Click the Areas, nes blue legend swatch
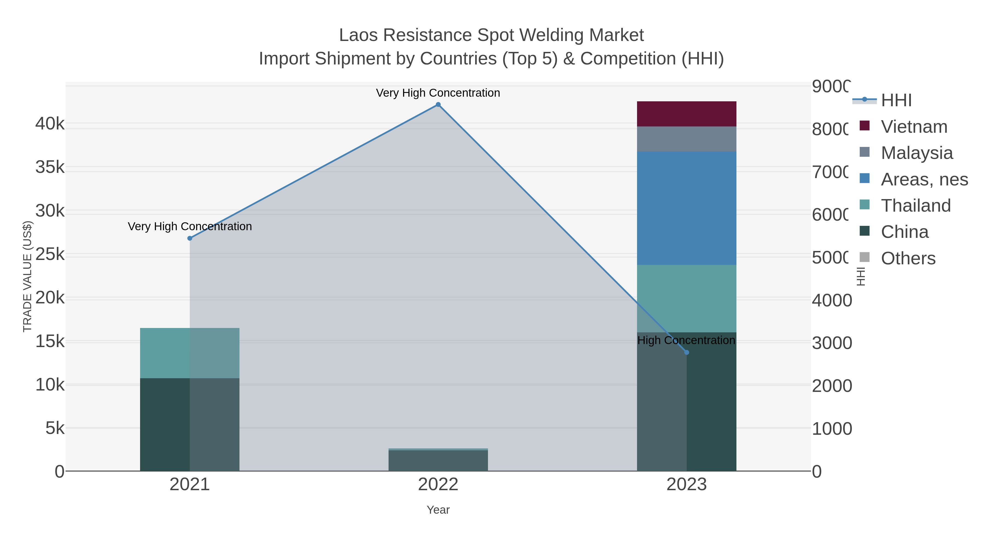The width and height of the screenshot is (983, 553). [864, 178]
